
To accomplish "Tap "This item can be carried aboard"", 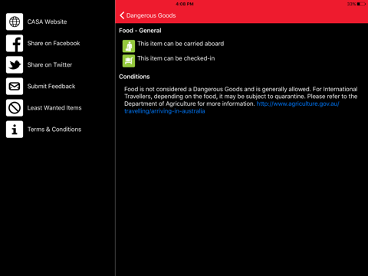I will 180,44.
